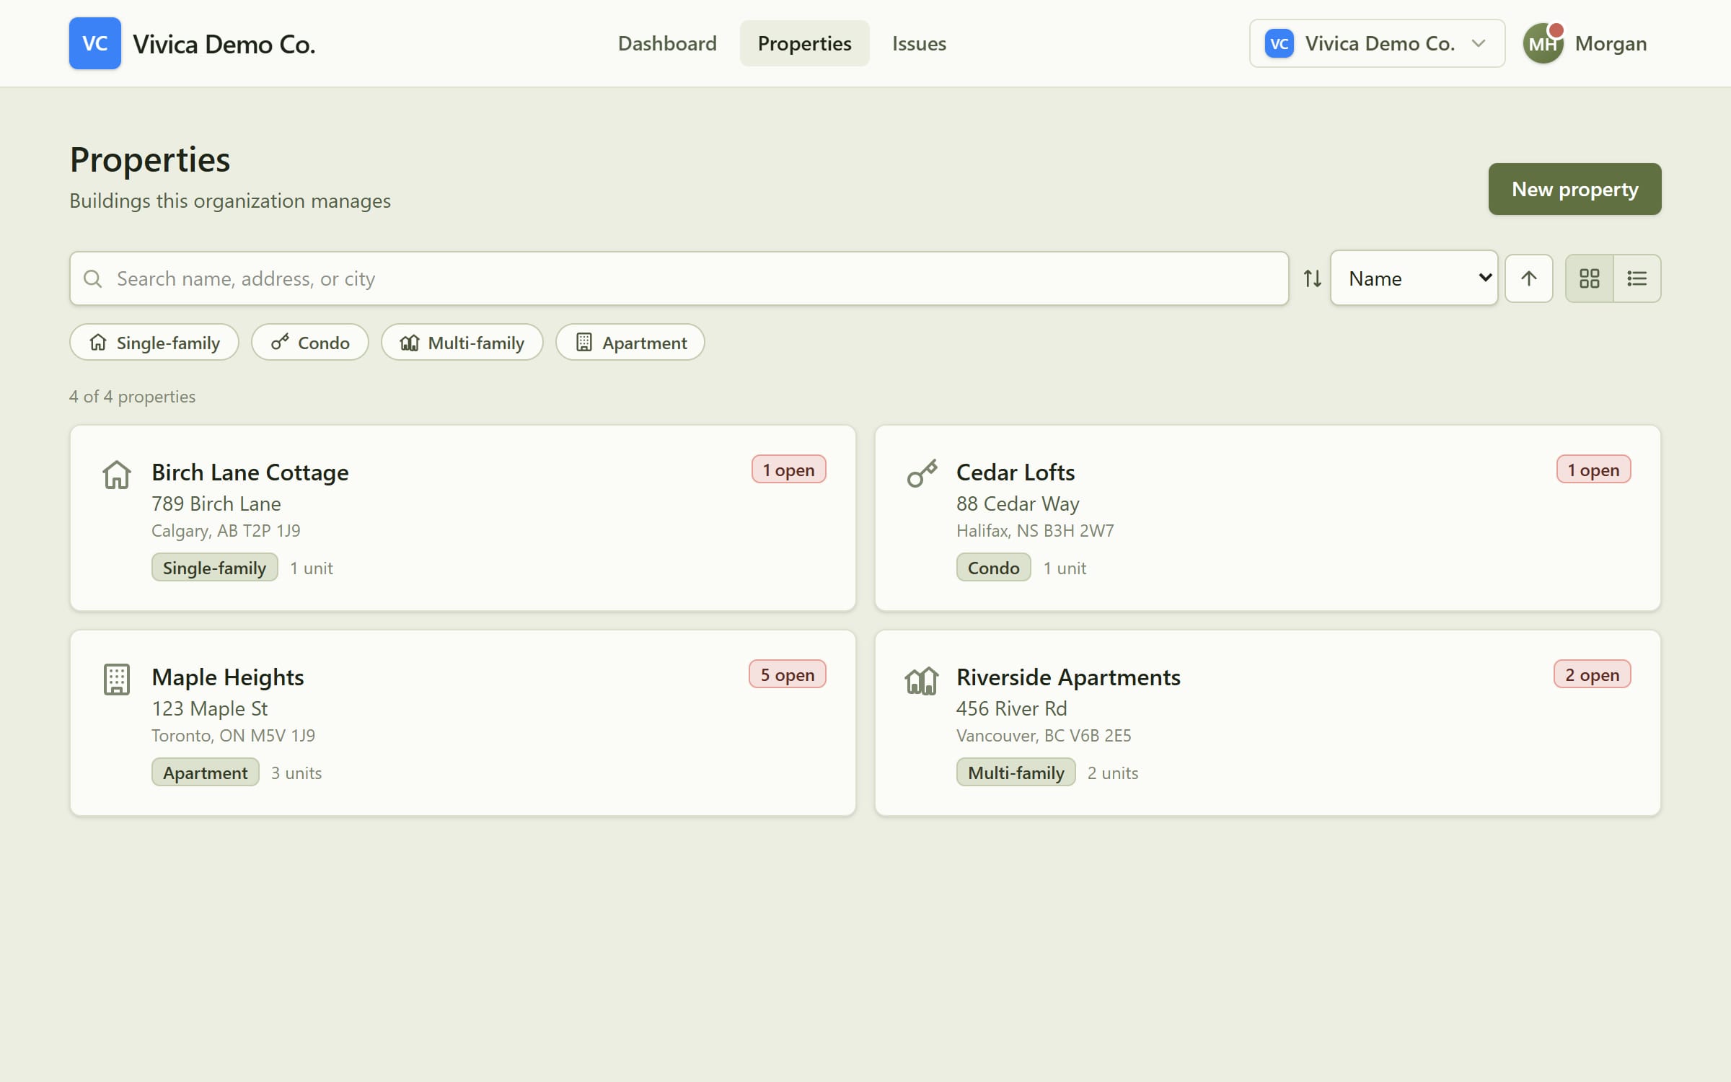
Task: Toggle the Multi-family filter chip
Action: (462, 343)
